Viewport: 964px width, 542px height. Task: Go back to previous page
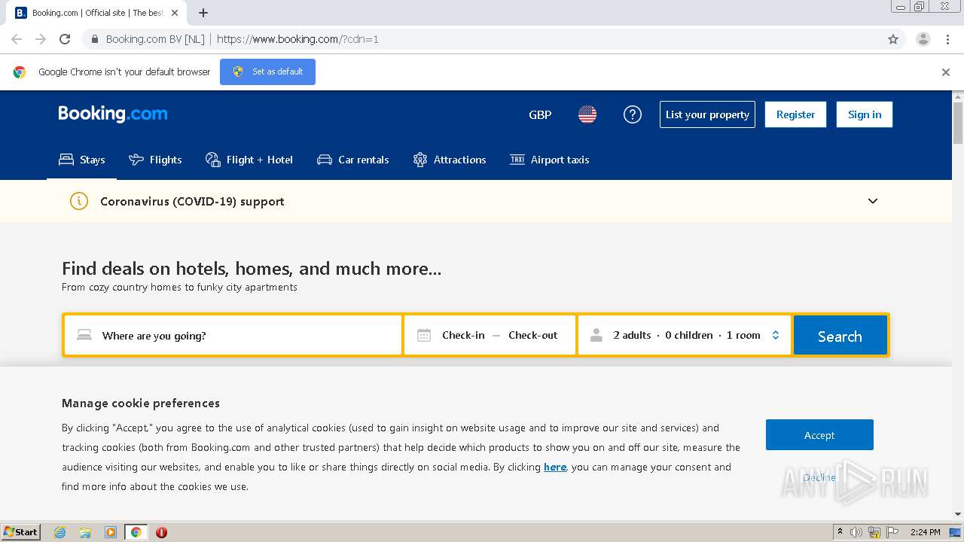coord(17,39)
